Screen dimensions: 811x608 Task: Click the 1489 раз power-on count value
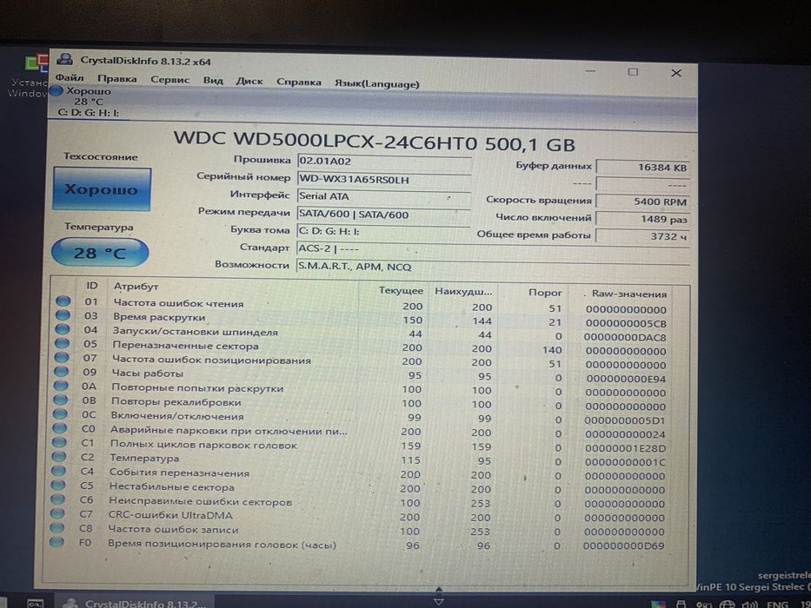coord(643,219)
